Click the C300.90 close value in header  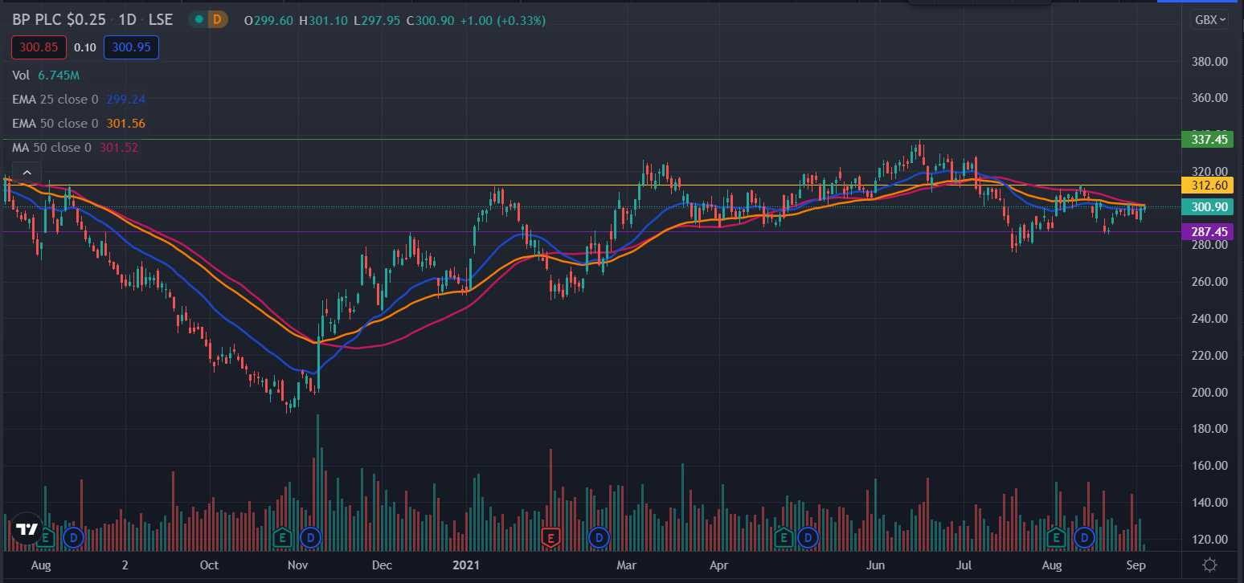432,20
